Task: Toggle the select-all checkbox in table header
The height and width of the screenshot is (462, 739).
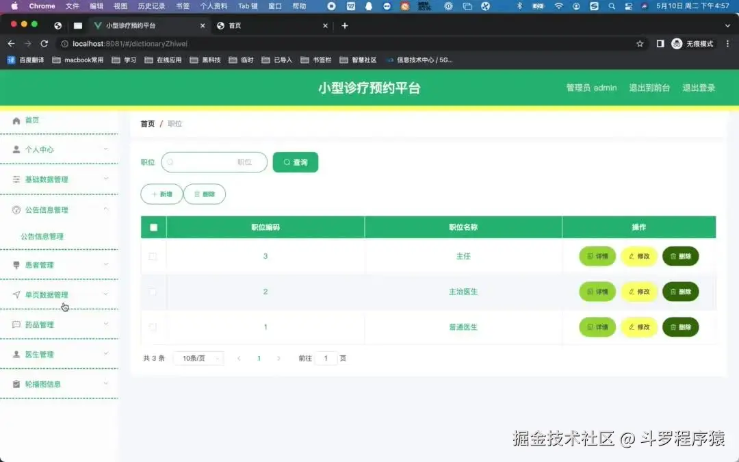Action: [154, 227]
